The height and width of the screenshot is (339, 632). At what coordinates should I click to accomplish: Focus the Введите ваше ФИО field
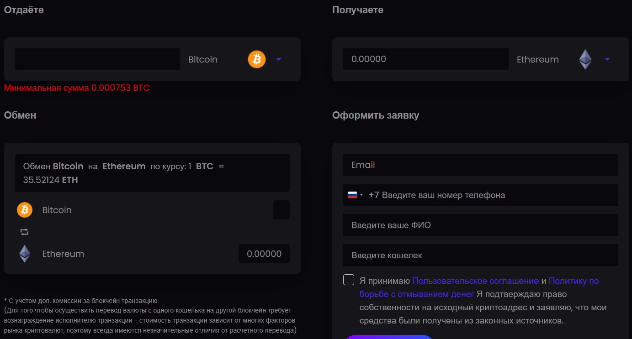coord(481,225)
